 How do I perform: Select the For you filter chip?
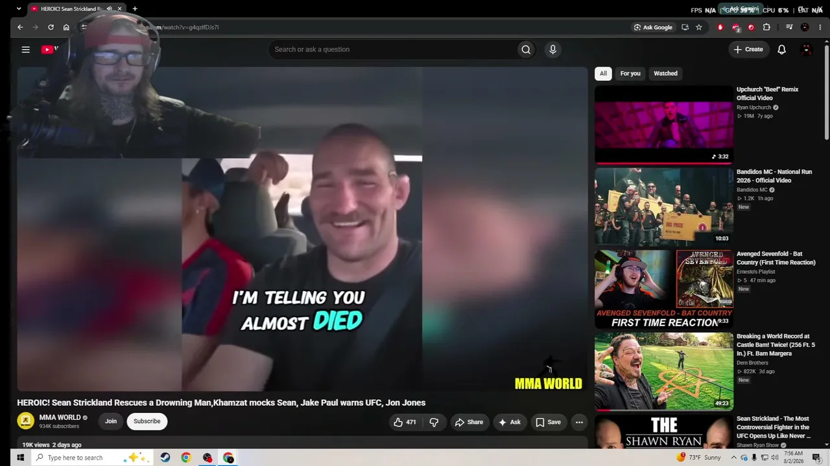click(630, 74)
